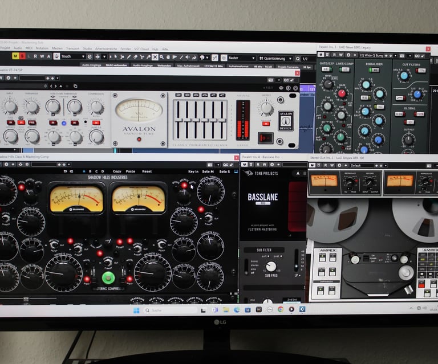
Task: Click the Shadow Hills undo arrow icon
Action: tap(65, 171)
